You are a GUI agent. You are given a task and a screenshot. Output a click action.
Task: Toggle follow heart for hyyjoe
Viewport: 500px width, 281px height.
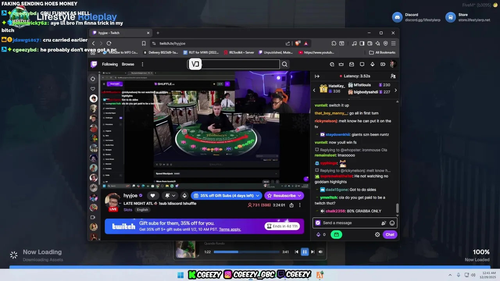click(153, 196)
